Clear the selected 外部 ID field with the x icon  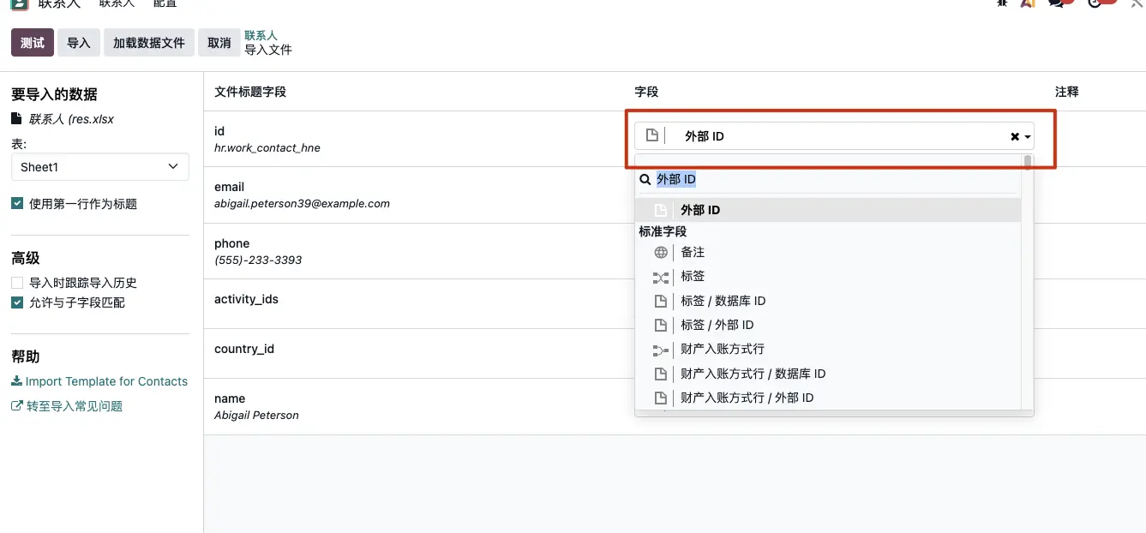(1014, 137)
